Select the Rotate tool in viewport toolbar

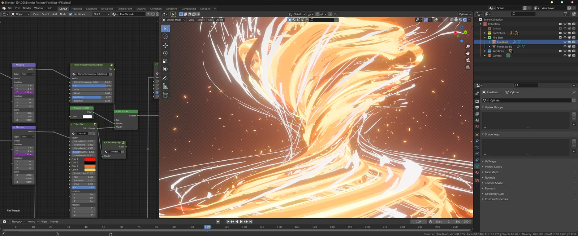point(165,53)
